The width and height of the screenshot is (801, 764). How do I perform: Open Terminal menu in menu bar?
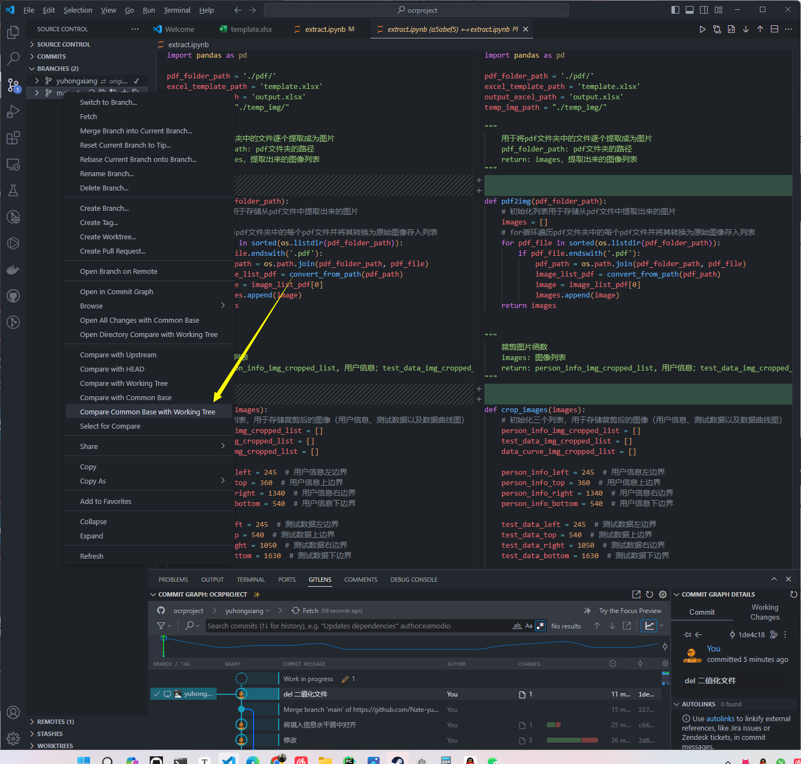[177, 10]
